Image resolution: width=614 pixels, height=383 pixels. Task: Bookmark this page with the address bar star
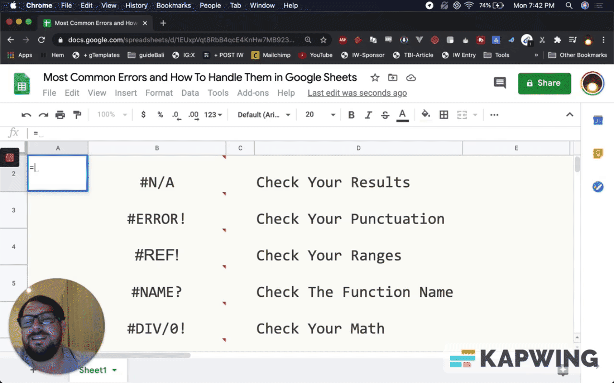point(323,40)
